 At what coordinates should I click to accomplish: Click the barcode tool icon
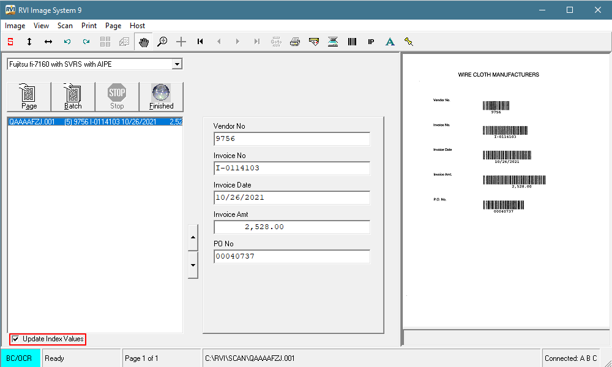point(352,41)
